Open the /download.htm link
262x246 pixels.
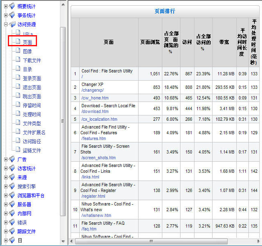(x=95, y=111)
